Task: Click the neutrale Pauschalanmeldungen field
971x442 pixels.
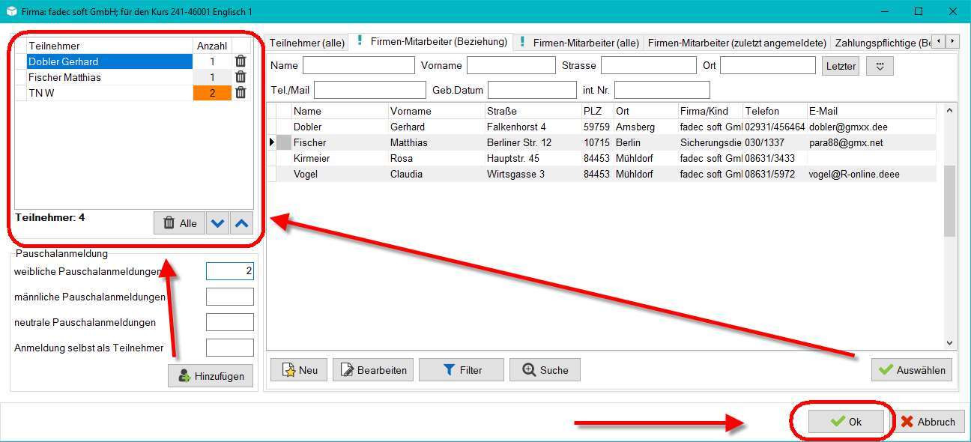Action: tap(230, 322)
